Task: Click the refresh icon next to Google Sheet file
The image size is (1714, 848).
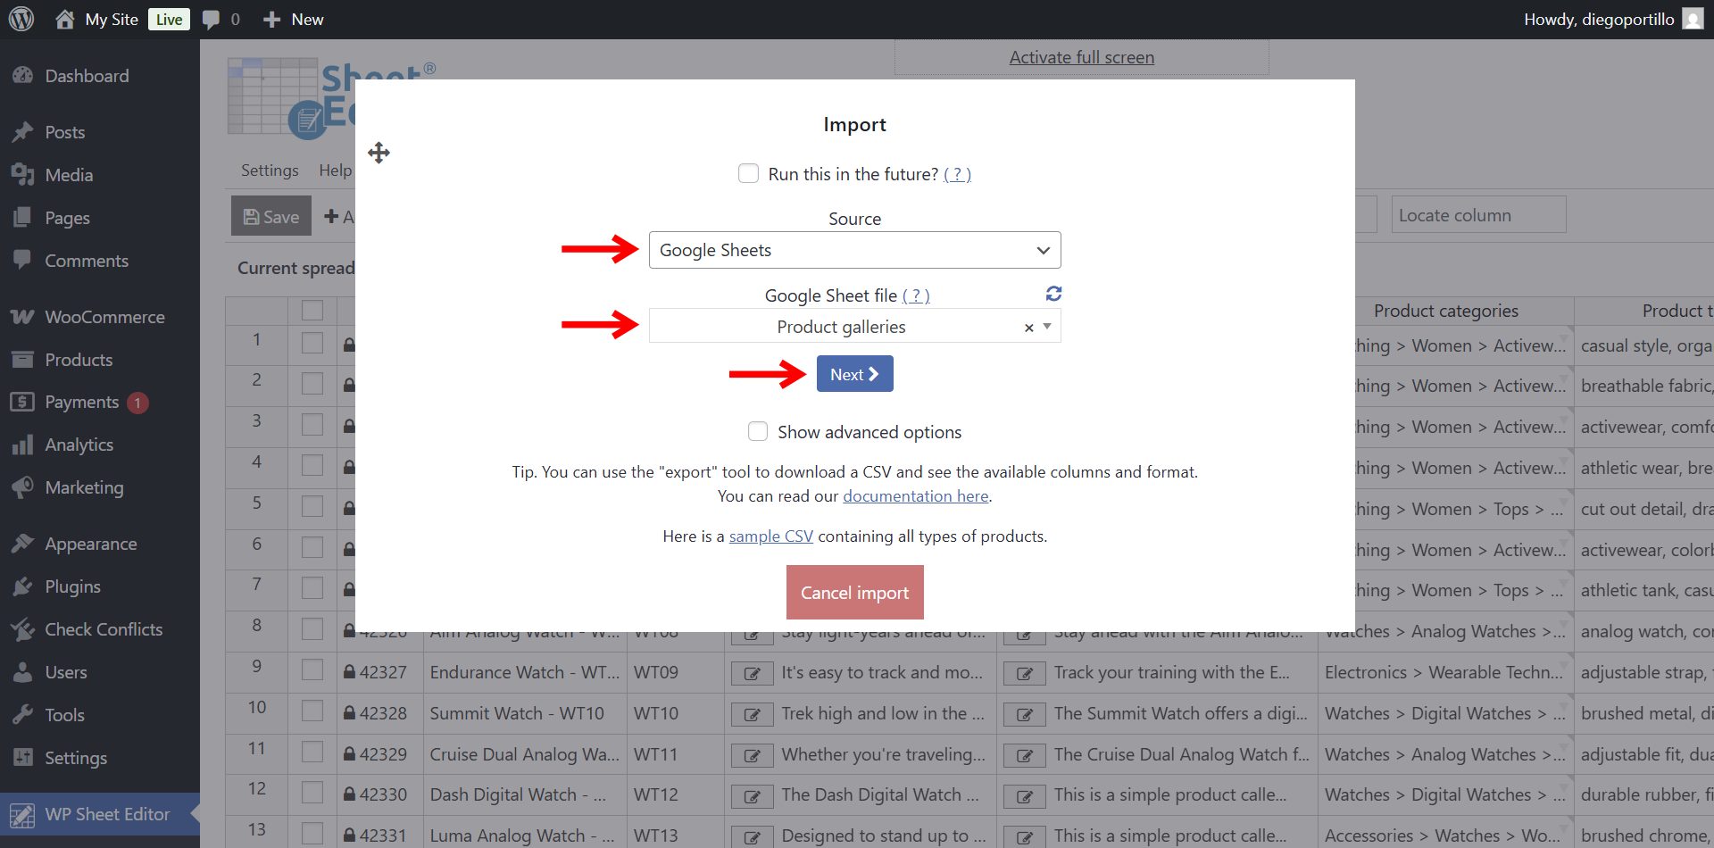Action: pyautogui.click(x=1054, y=294)
